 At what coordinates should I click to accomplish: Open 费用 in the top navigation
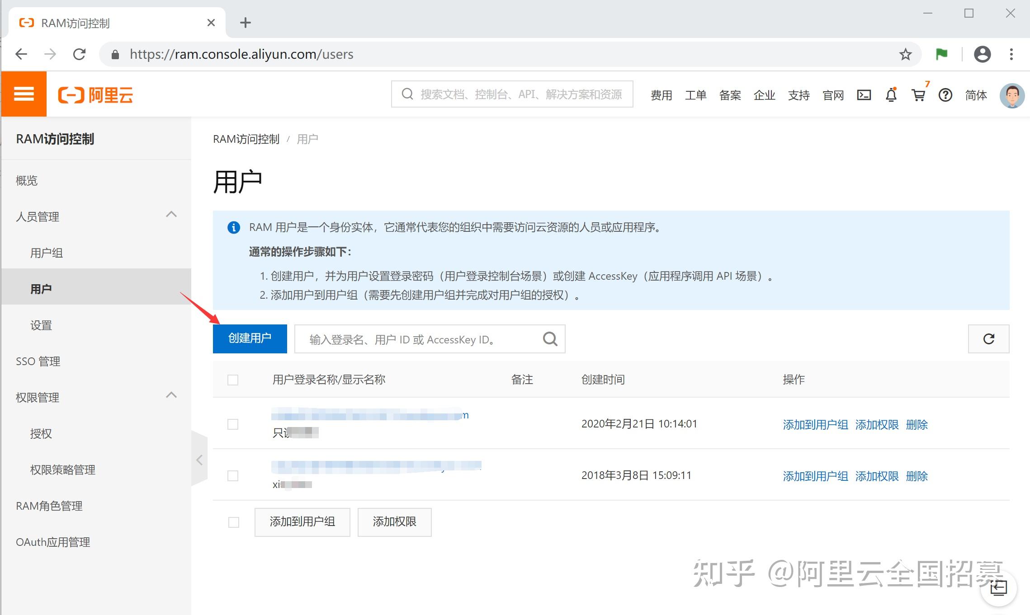[661, 95]
